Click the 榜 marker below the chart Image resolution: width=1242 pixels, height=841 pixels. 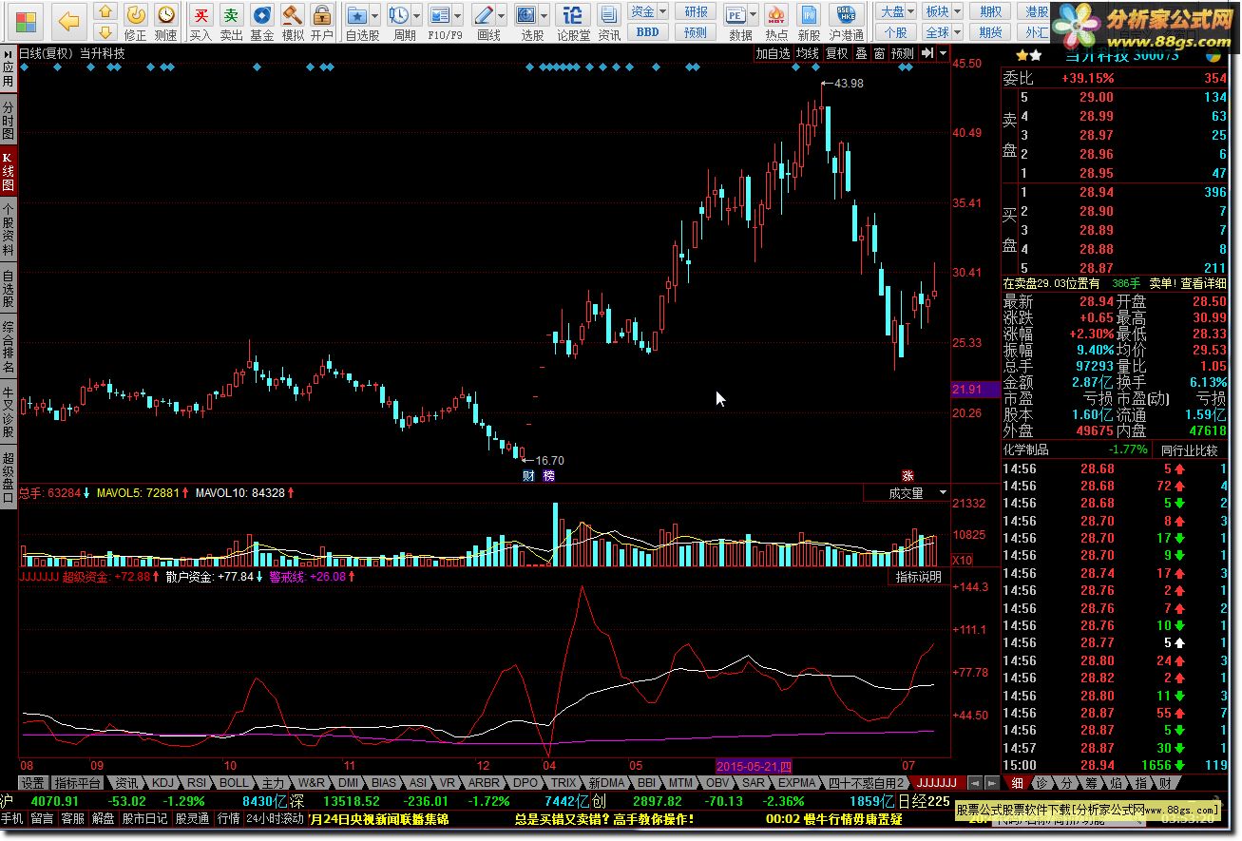549,476
